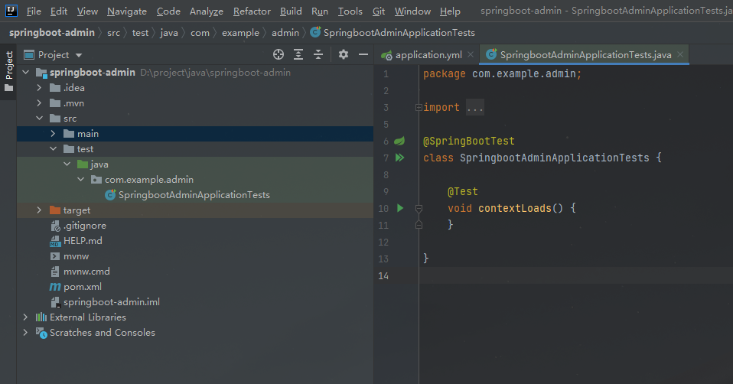This screenshot has width=733, height=384.
Task: Click the folder icon below the Project side tab
Action: point(9,88)
